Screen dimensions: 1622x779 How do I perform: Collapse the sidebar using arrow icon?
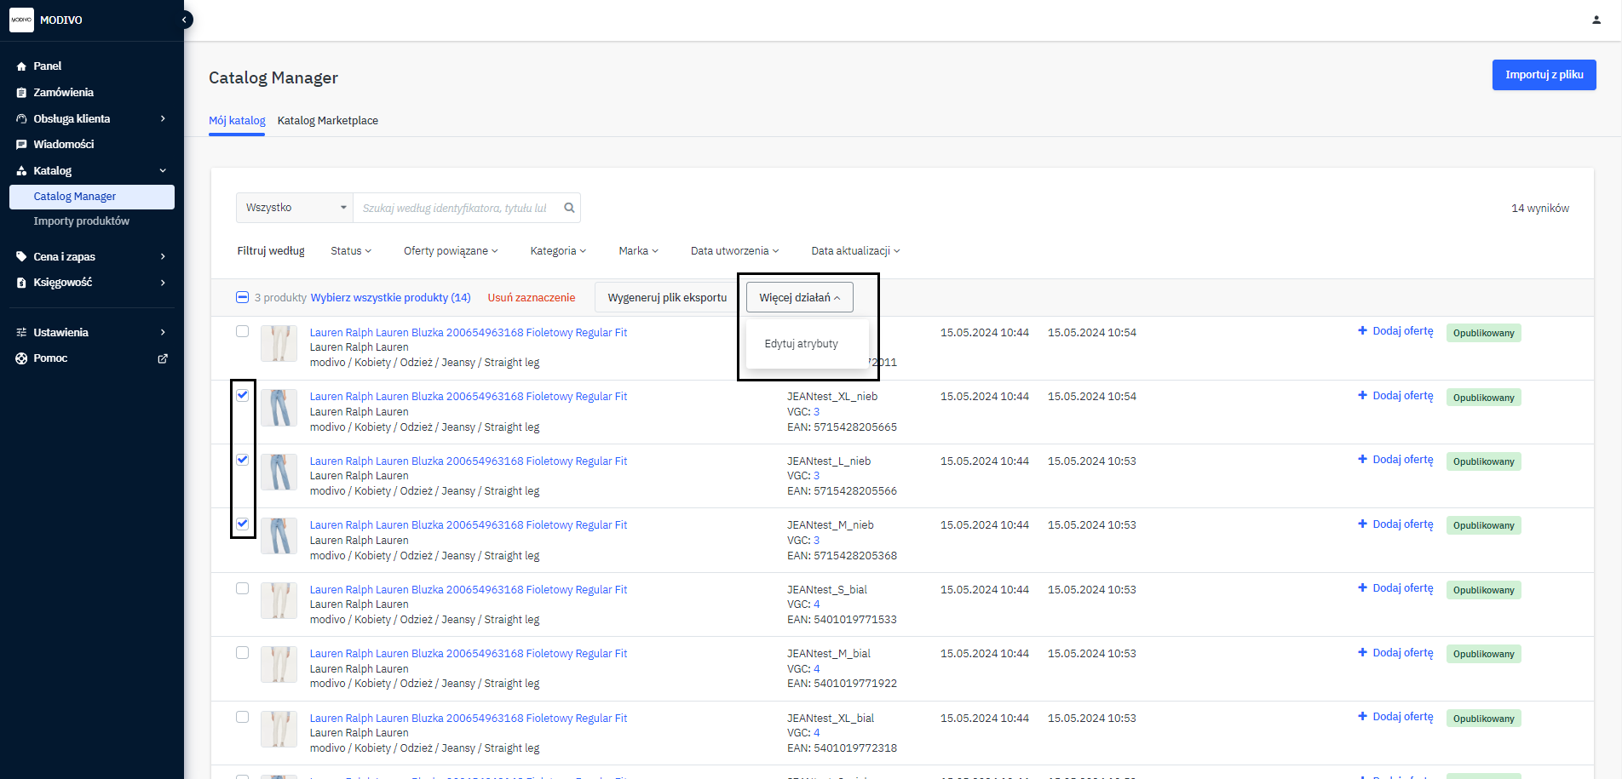click(x=184, y=20)
